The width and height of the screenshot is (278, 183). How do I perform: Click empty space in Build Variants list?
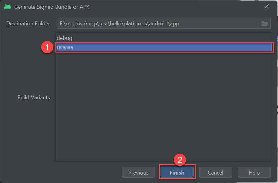pyautogui.click(x=164, y=106)
